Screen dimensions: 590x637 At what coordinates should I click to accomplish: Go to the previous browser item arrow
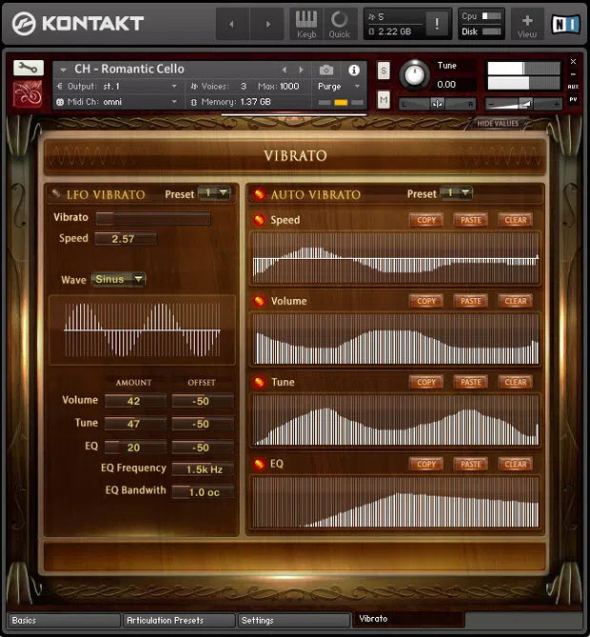point(232,24)
